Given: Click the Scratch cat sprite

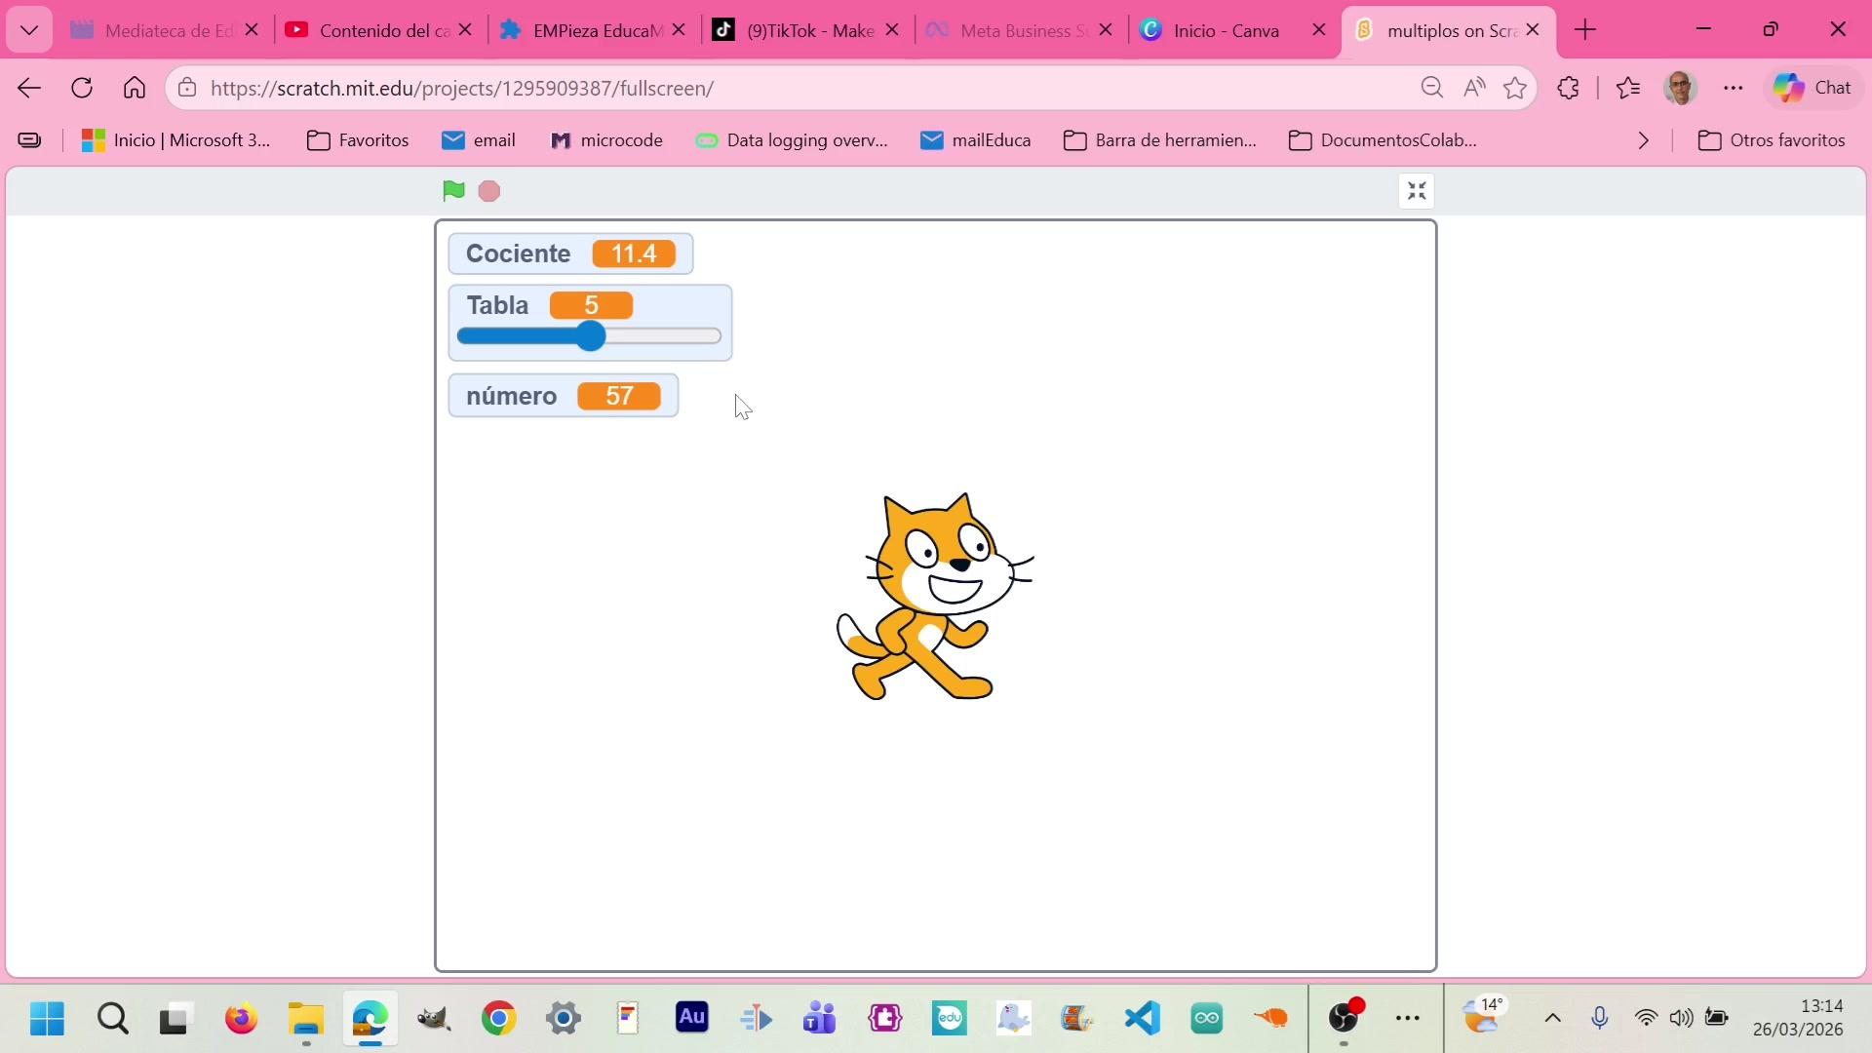Looking at the screenshot, I should pos(934,598).
